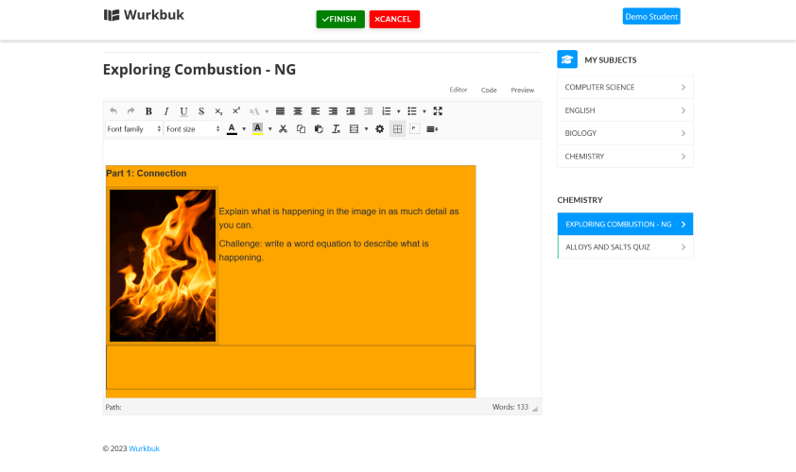Clear formatting of selection
Screen dimensions: 796x472
tap(336, 128)
